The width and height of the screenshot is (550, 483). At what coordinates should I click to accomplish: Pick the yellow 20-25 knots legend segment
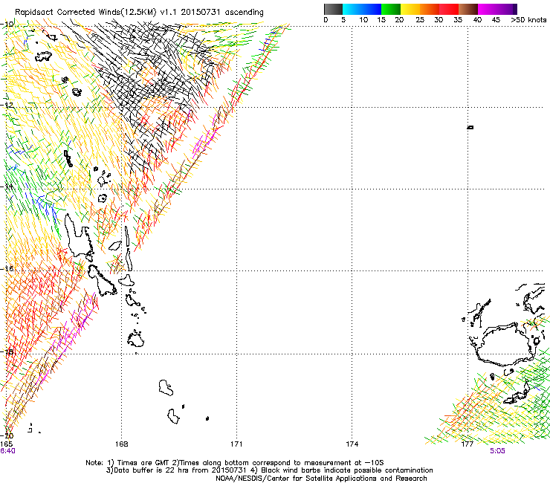coord(410,9)
